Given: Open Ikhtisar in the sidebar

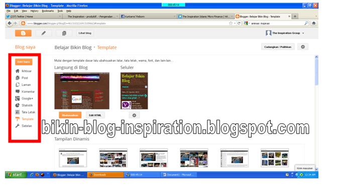Looking at the screenshot, I should click(24, 71).
